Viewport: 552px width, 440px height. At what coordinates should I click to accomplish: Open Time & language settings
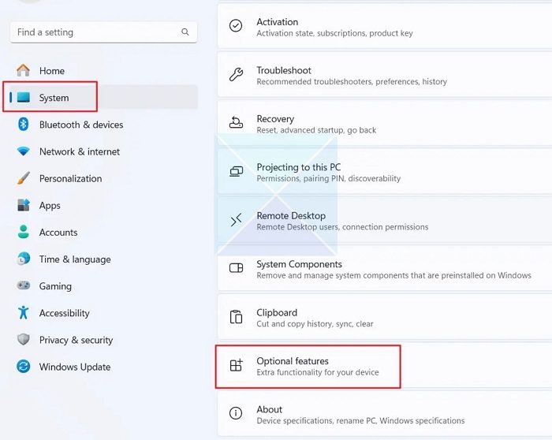(x=75, y=259)
